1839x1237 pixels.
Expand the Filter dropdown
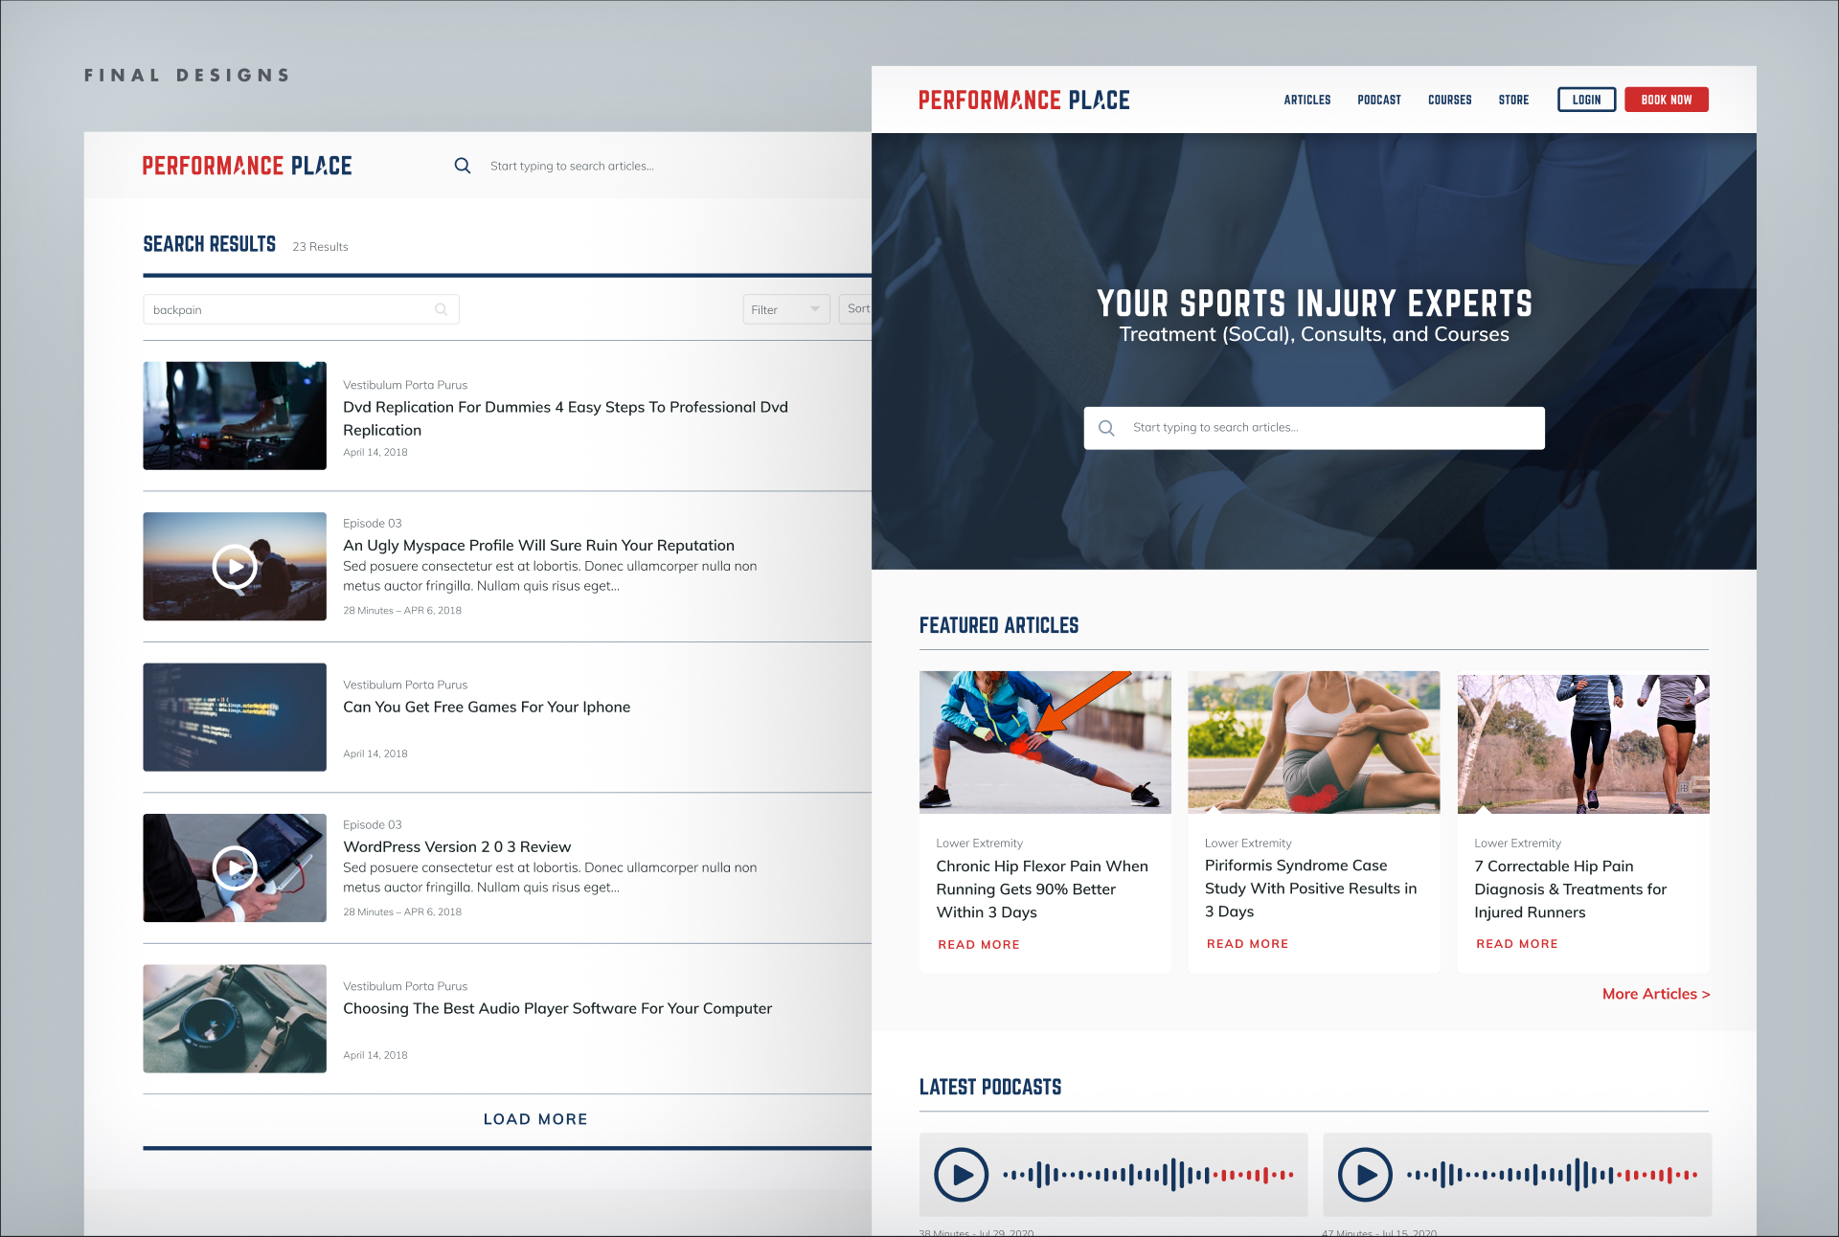785,309
